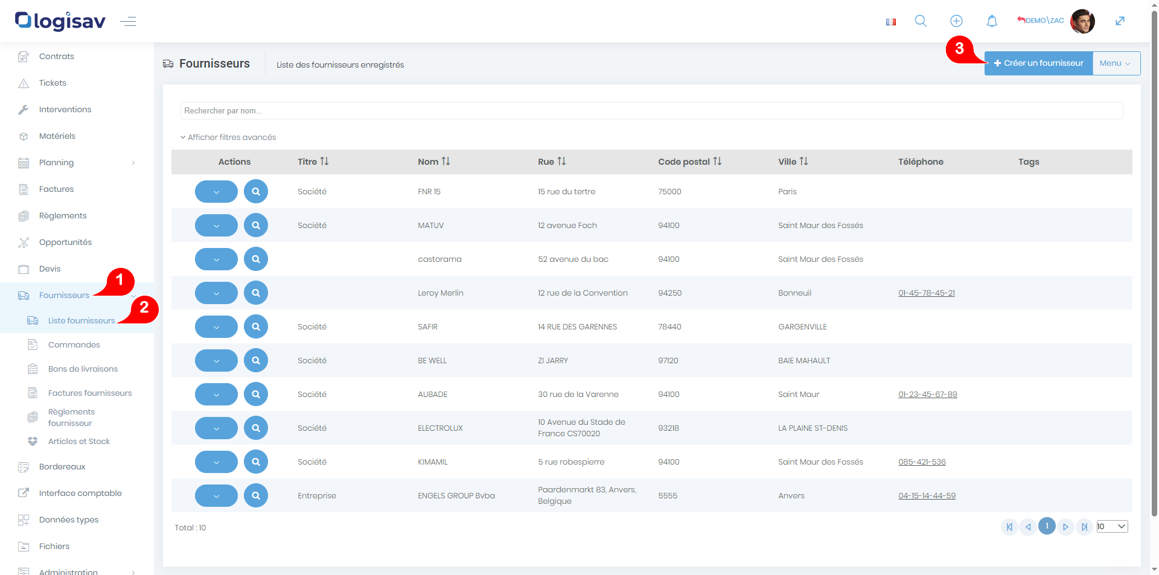Click the Règlements fournisseur icon
This screenshot has width=1159, height=575.
tap(33, 417)
